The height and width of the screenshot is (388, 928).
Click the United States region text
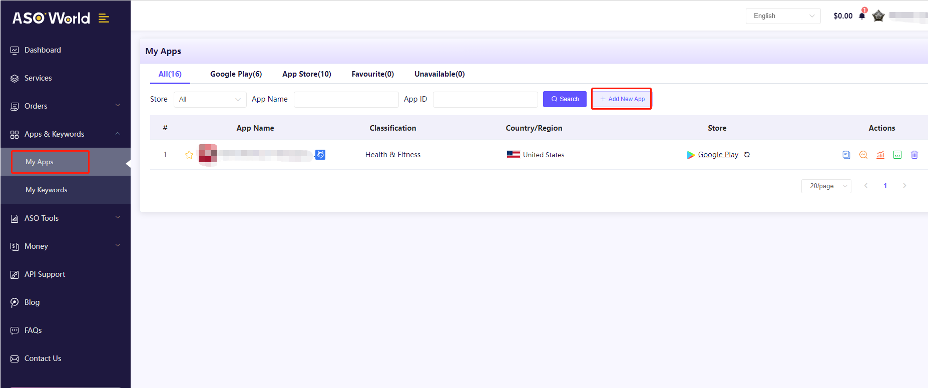[x=544, y=155]
